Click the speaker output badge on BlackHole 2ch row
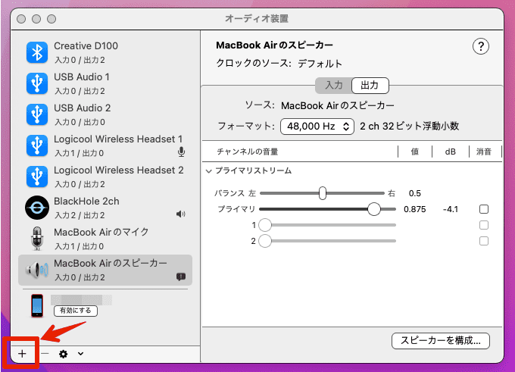 (x=181, y=214)
